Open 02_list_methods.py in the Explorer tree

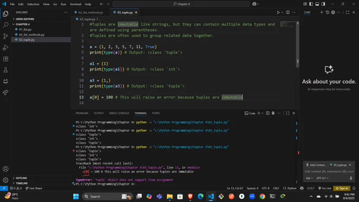32,35
